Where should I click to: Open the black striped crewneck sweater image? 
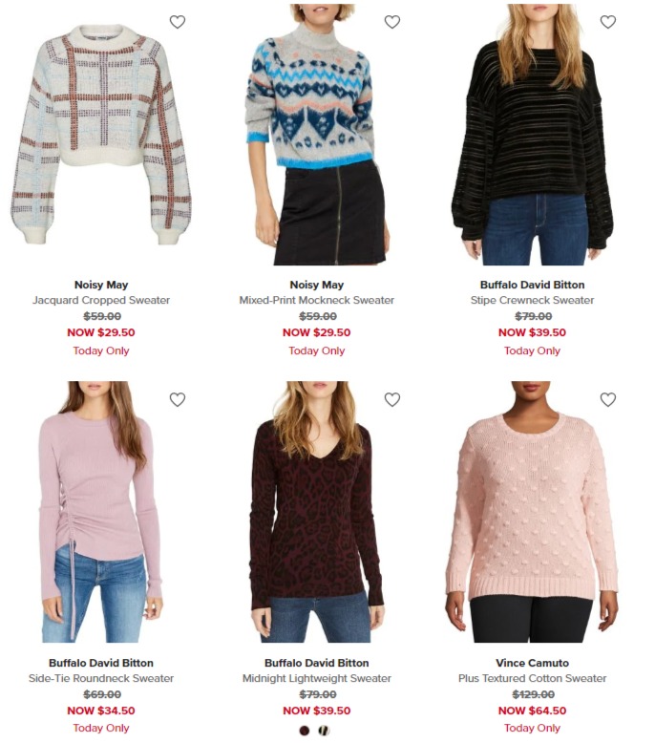533,135
